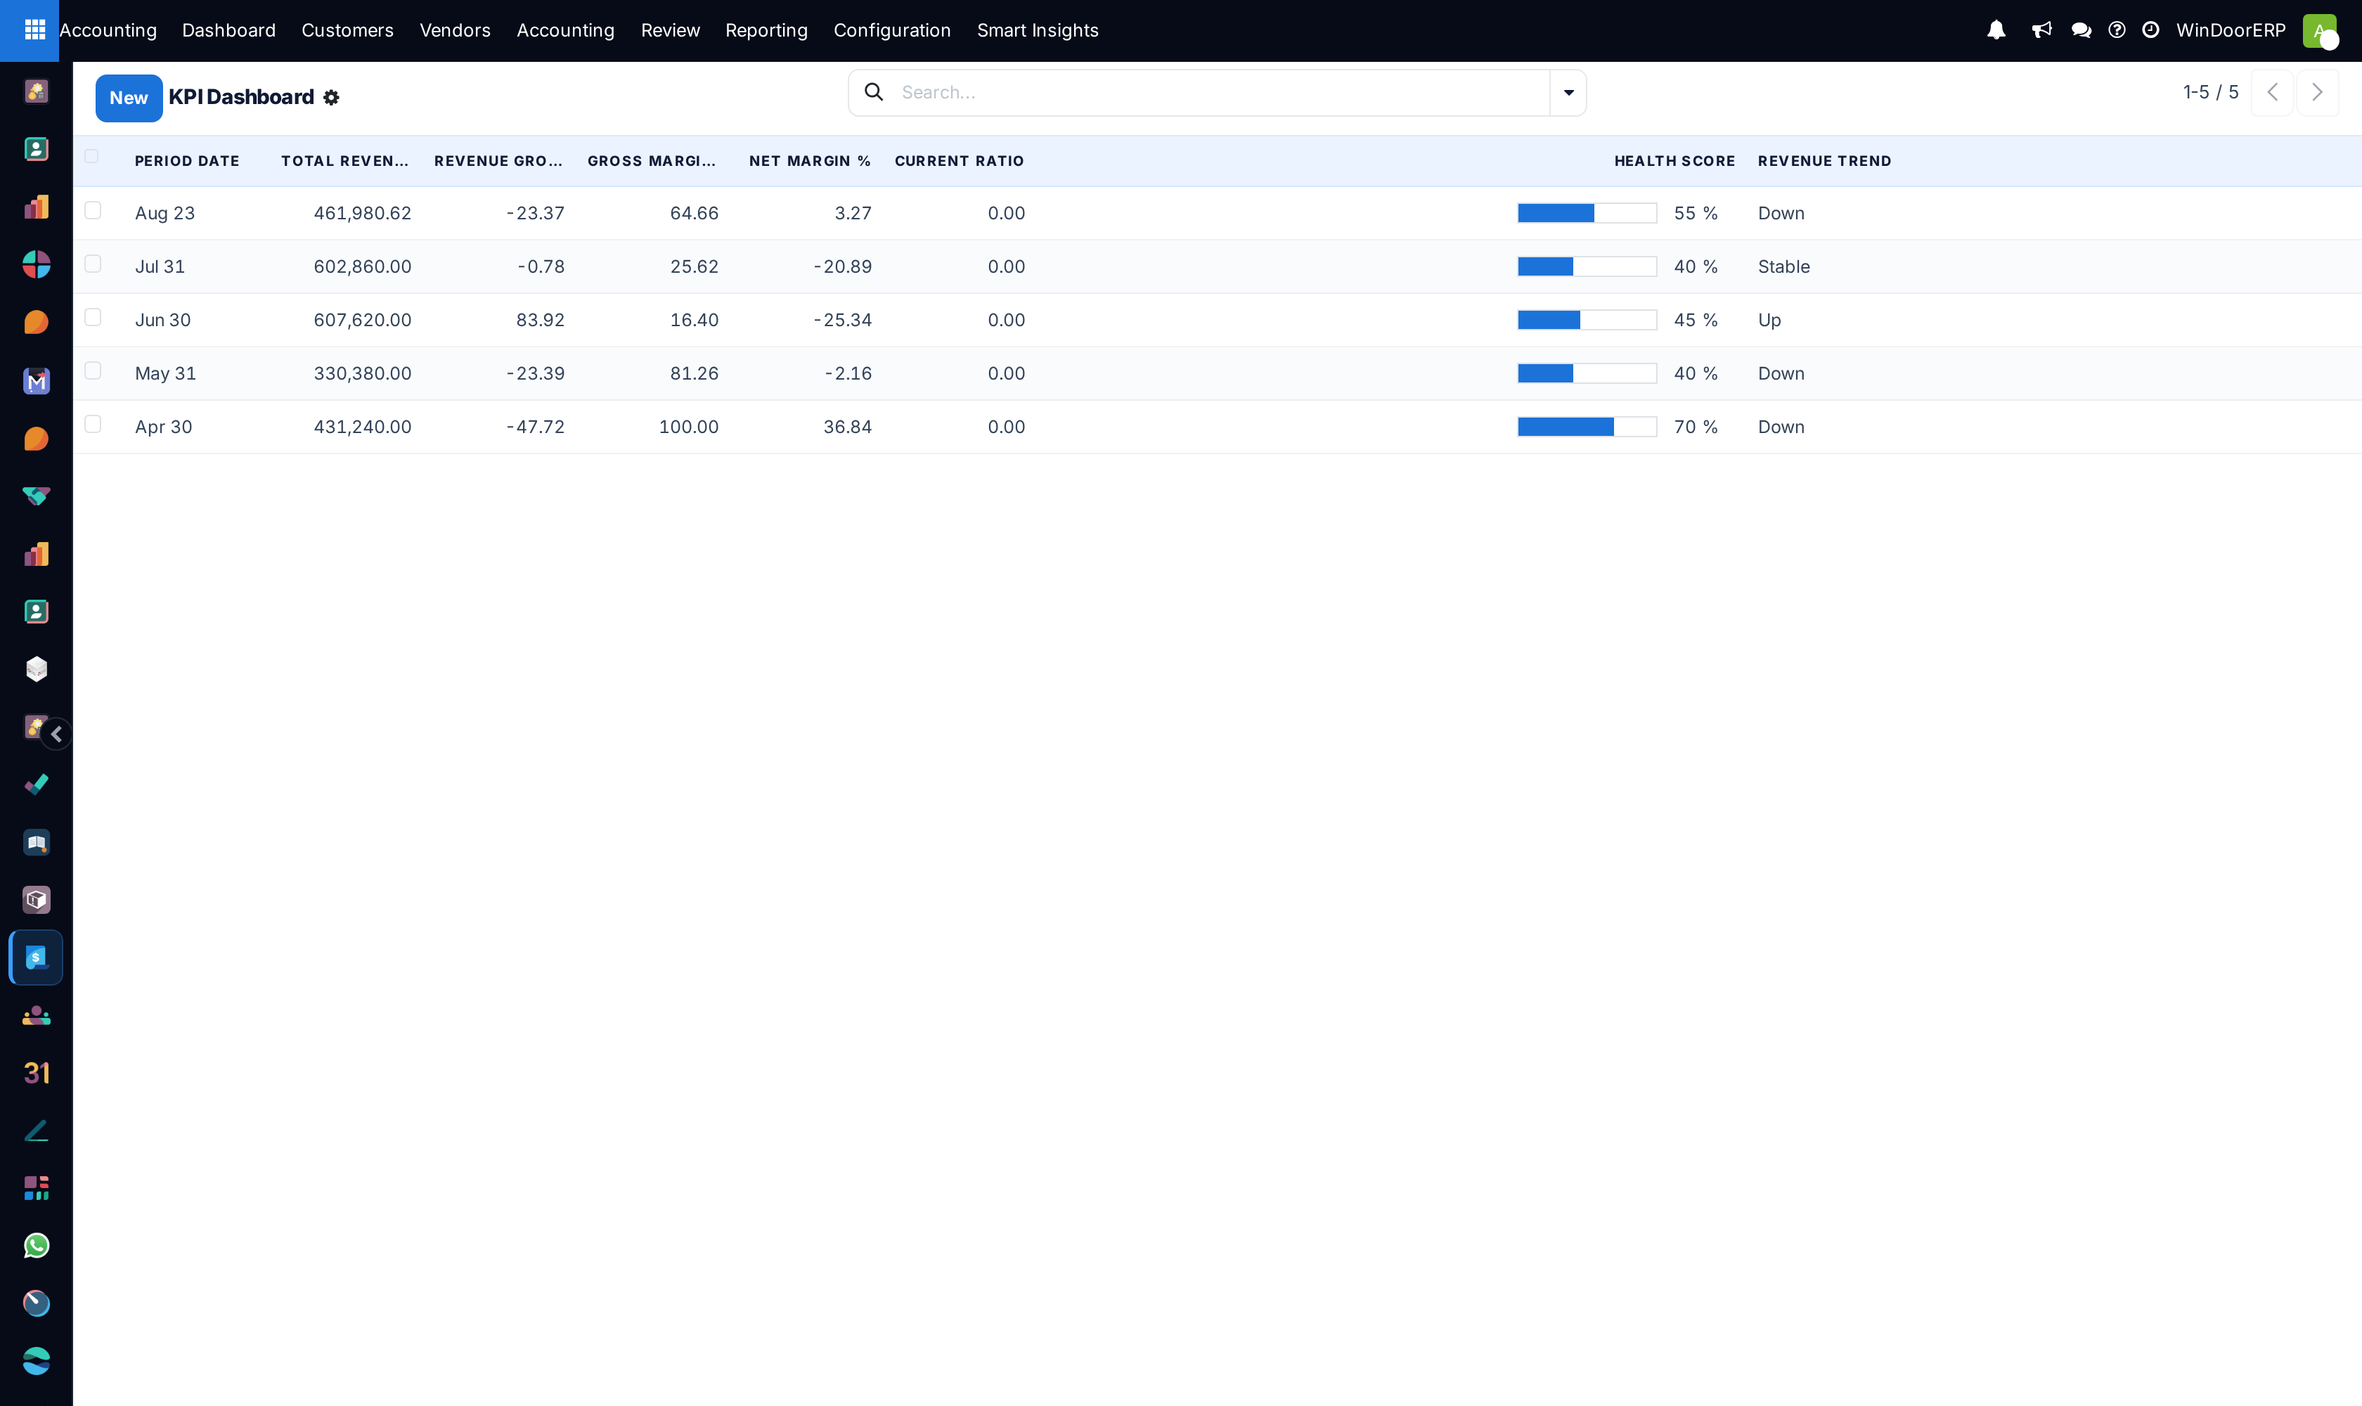Viewport: 2362px width, 1406px height.
Task: Open the open-book knowledge app in sidebar
Action: (x=36, y=842)
